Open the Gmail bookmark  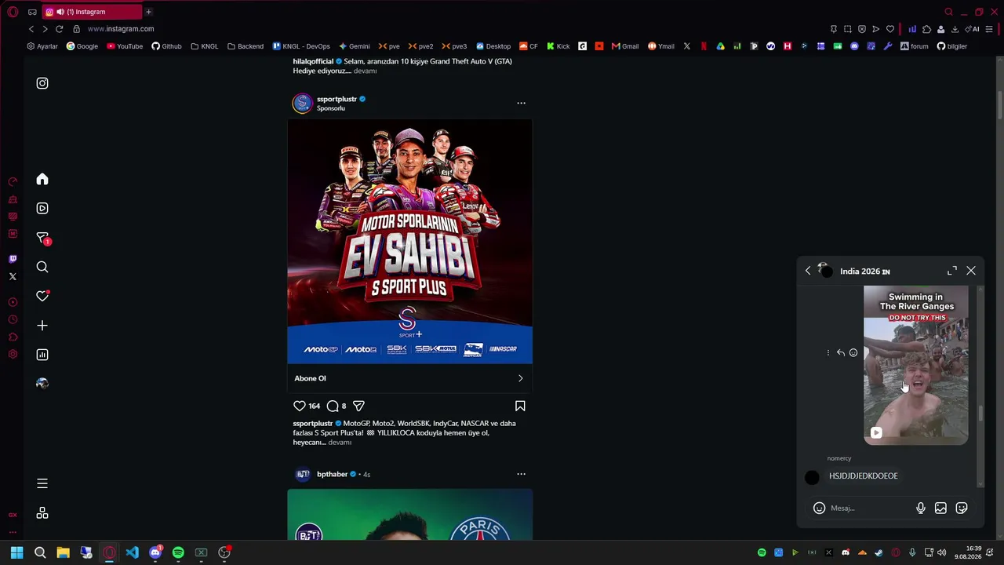(625, 46)
